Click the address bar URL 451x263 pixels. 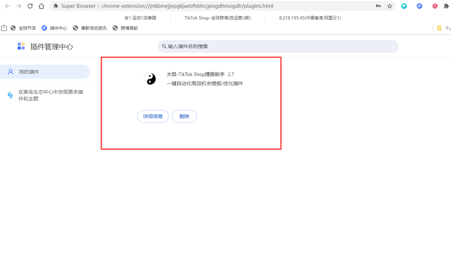pyautogui.click(x=187, y=6)
